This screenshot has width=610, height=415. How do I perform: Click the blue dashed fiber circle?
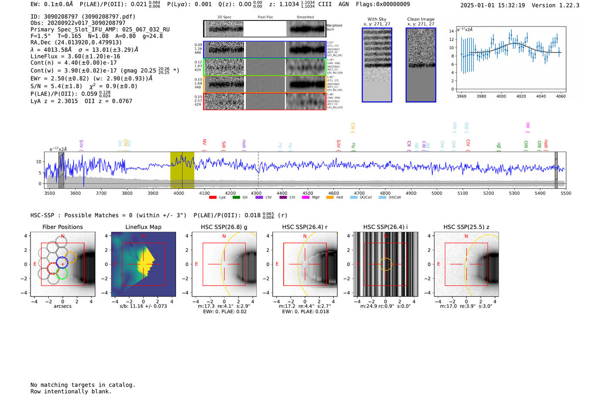63,263
